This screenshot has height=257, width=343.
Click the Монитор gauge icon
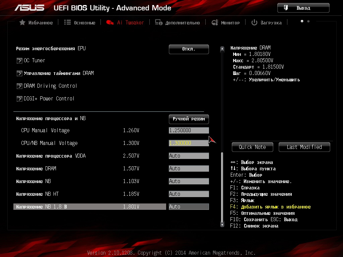(215, 22)
